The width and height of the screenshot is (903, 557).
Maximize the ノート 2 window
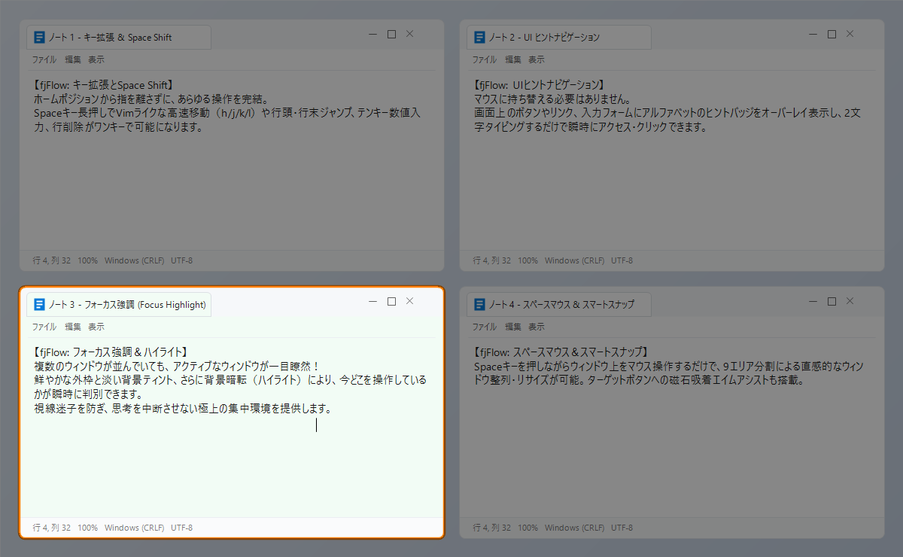point(832,34)
